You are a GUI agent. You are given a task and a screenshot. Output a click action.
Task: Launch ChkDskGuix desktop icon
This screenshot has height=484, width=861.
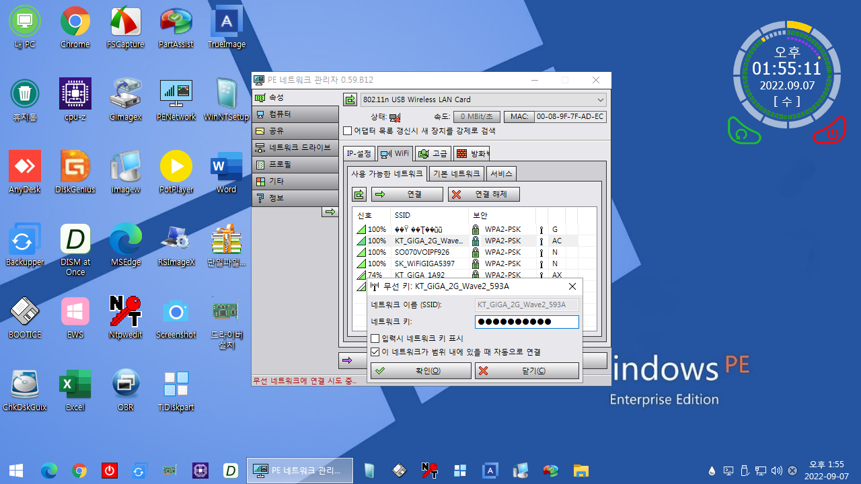(x=25, y=391)
